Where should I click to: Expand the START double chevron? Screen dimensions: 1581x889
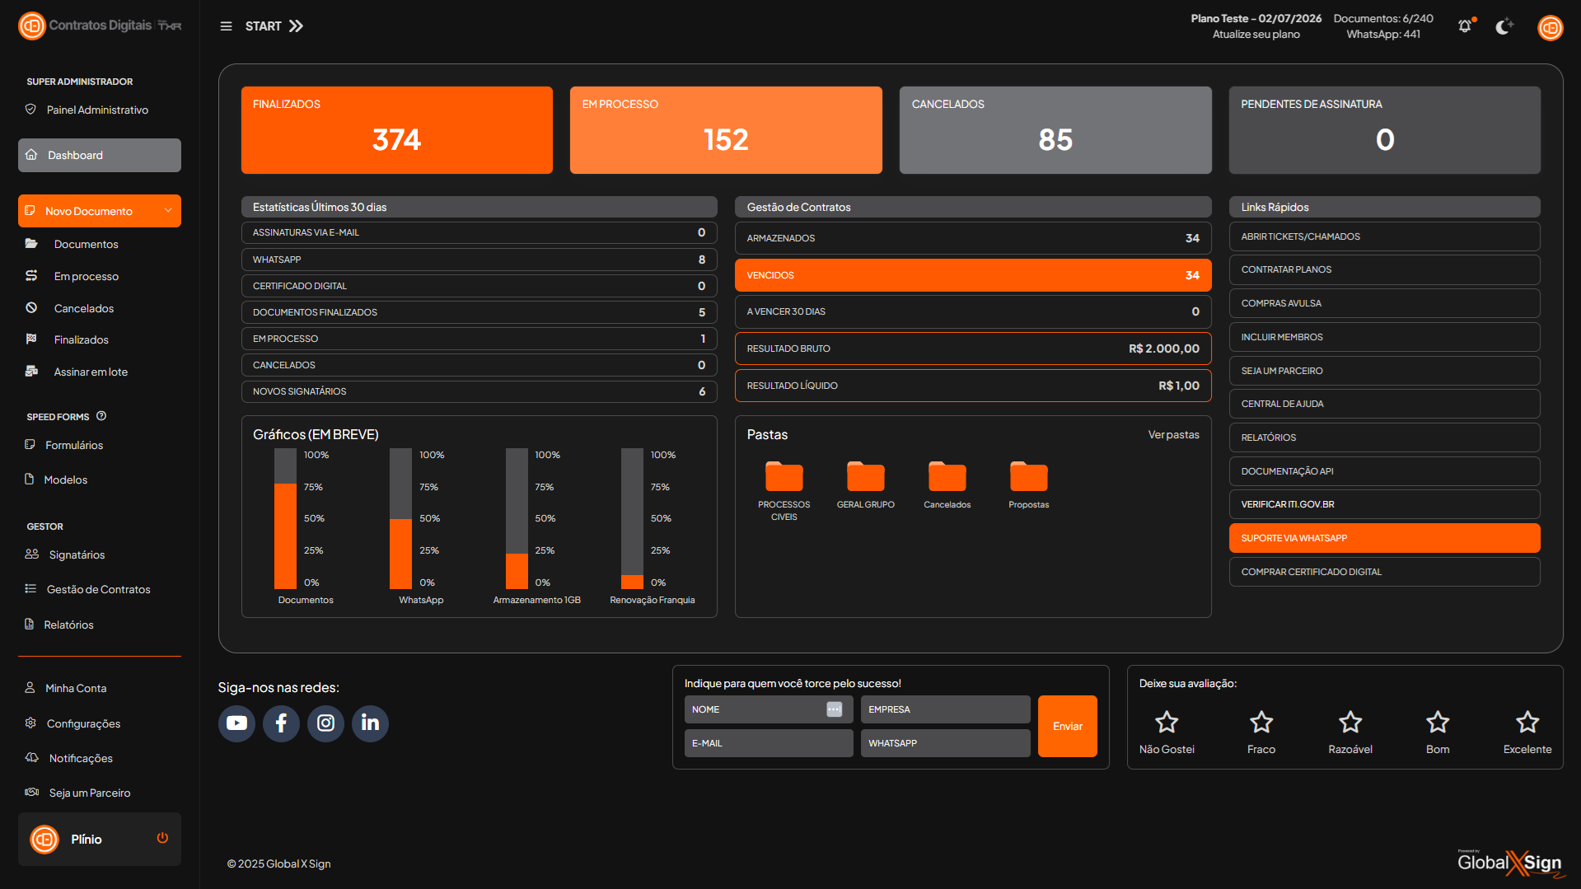click(297, 26)
